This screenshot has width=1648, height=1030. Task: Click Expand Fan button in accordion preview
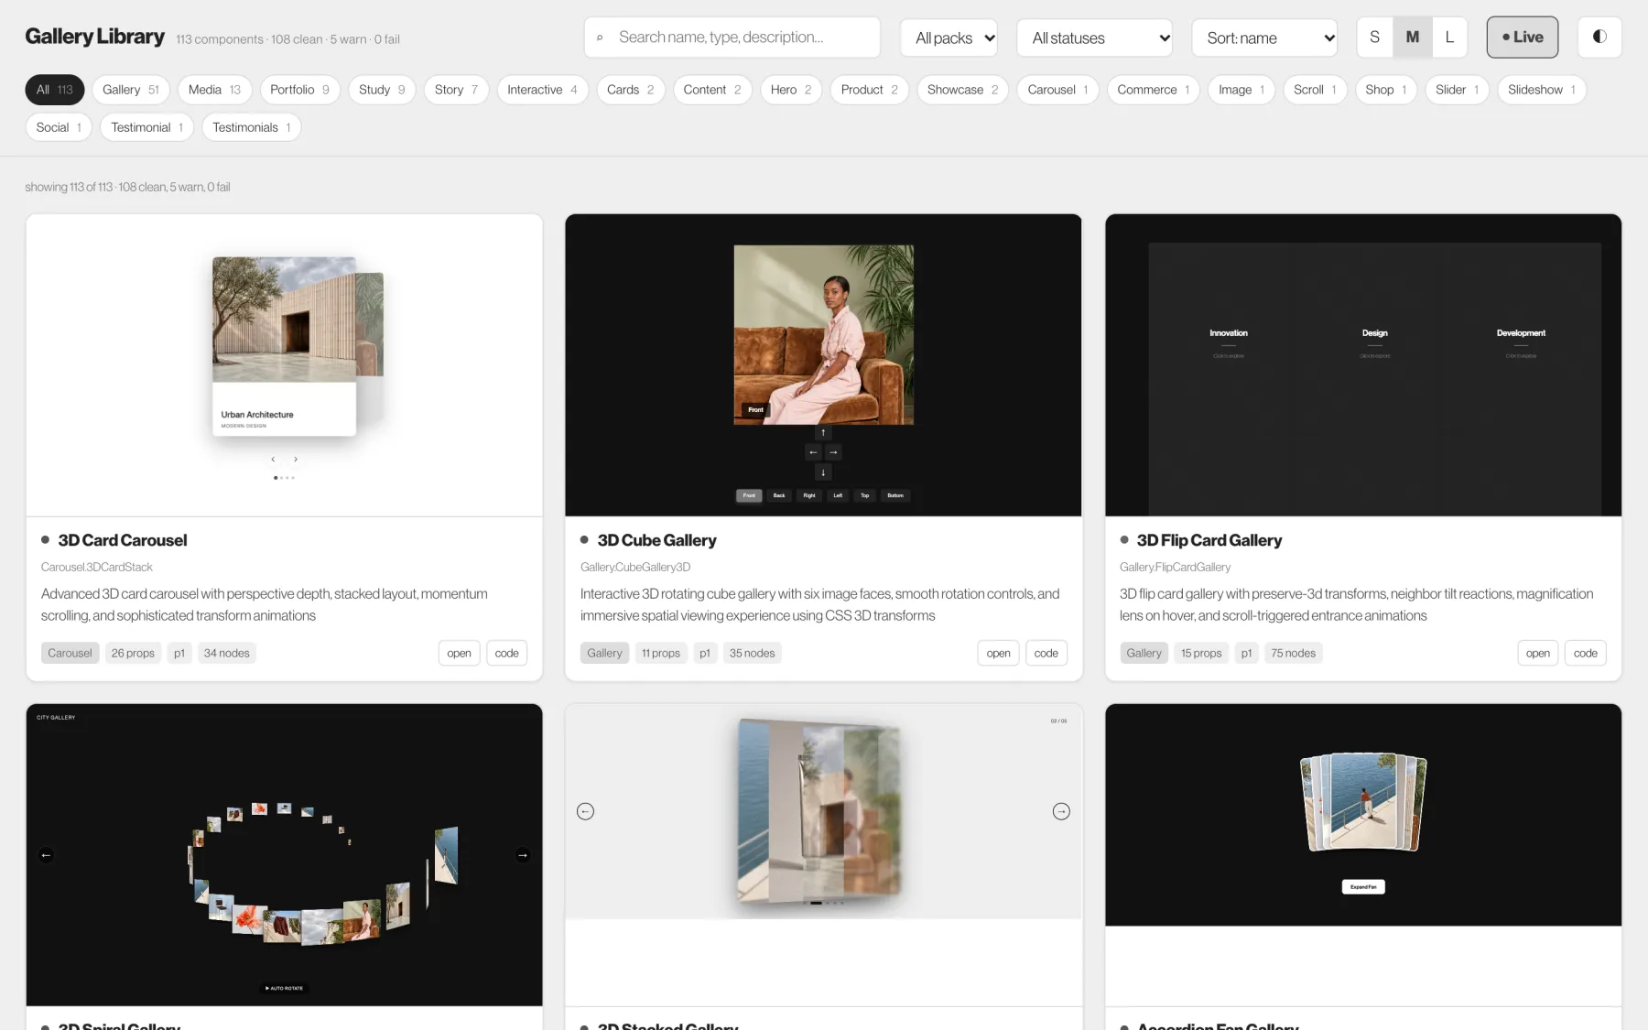click(x=1363, y=886)
